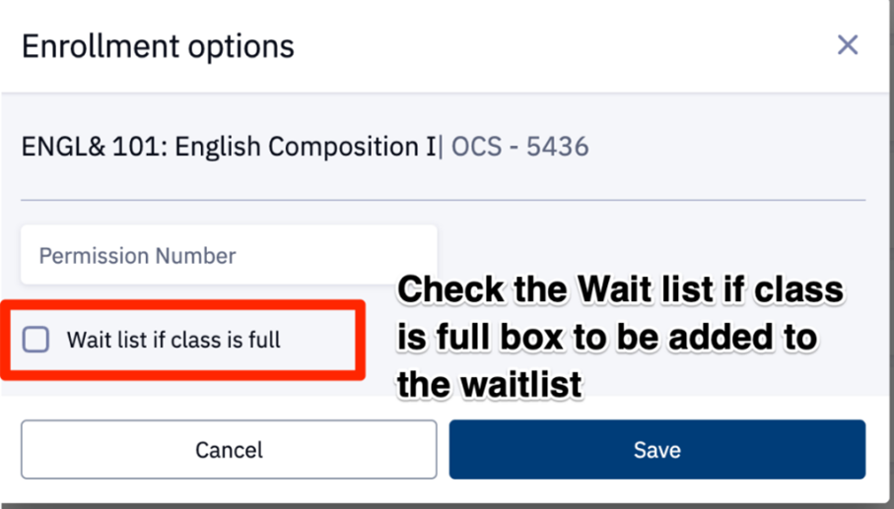
Task: Click the 'Permission Number' placeholder text
Action: pos(137,256)
